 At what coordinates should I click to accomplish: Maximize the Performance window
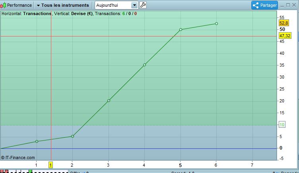click(288, 5)
